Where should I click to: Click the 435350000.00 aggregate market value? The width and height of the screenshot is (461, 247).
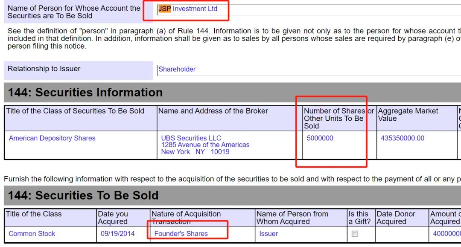pyautogui.click(x=403, y=138)
